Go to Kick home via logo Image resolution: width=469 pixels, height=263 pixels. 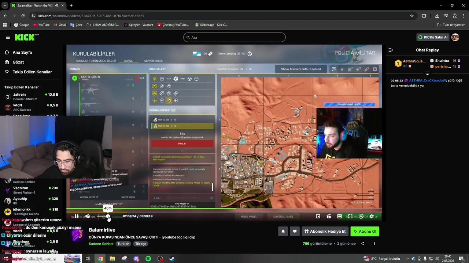(26, 37)
